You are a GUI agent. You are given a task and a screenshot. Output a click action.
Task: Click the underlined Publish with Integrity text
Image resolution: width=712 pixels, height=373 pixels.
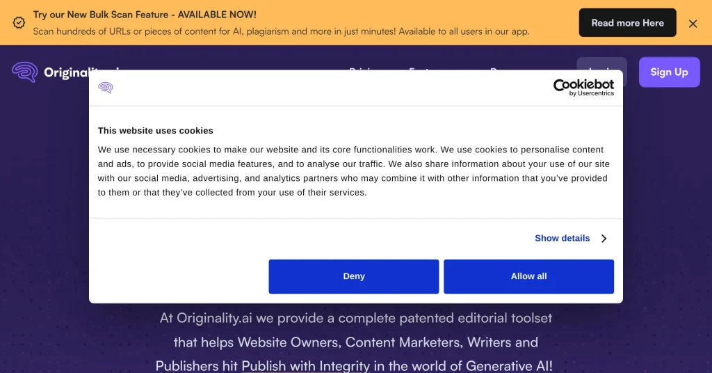305,365
